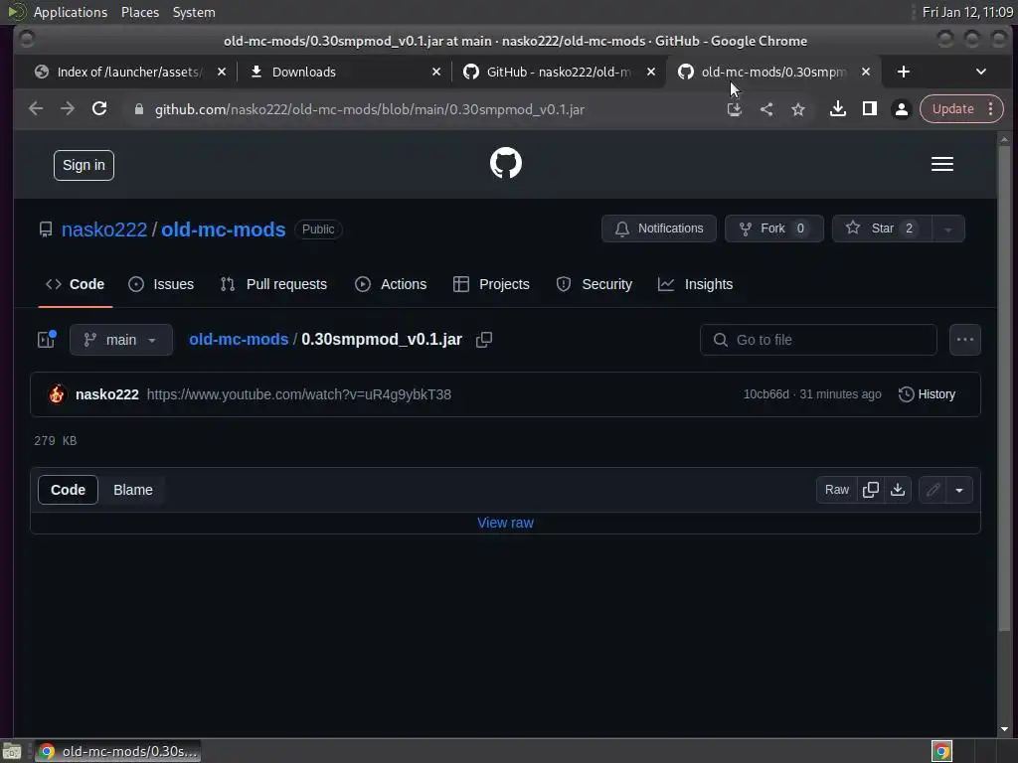Click the Notifications button

tap(659, 229)
